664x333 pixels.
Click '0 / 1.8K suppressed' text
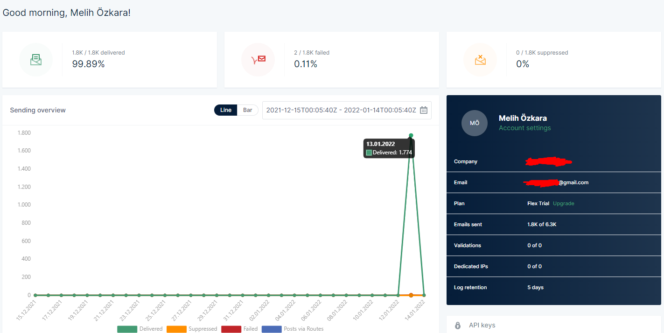542,53
